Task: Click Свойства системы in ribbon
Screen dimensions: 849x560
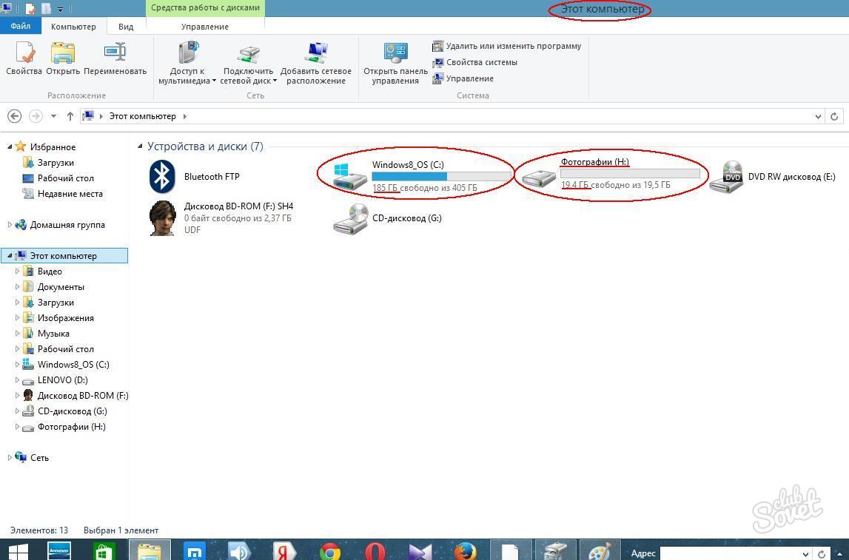Action: coord(481,62)
